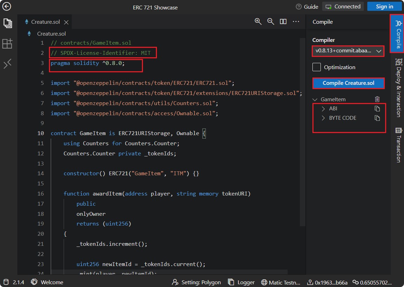The width and height of the screenshot is (404, 287).
Task: Toggle the split editor icon
Action: tap(283, 22)
